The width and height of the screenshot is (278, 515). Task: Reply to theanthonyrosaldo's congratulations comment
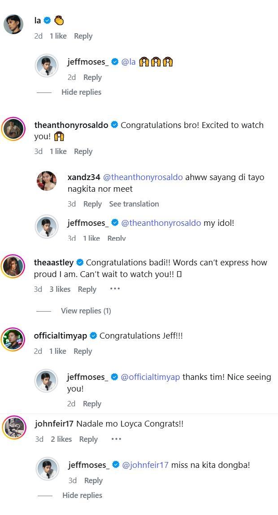tap(83, 151)
